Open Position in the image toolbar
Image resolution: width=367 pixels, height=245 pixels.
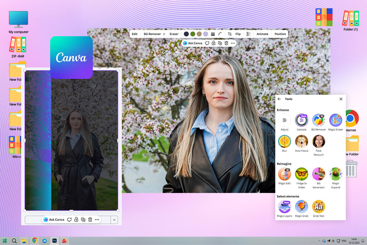point(280,34)
